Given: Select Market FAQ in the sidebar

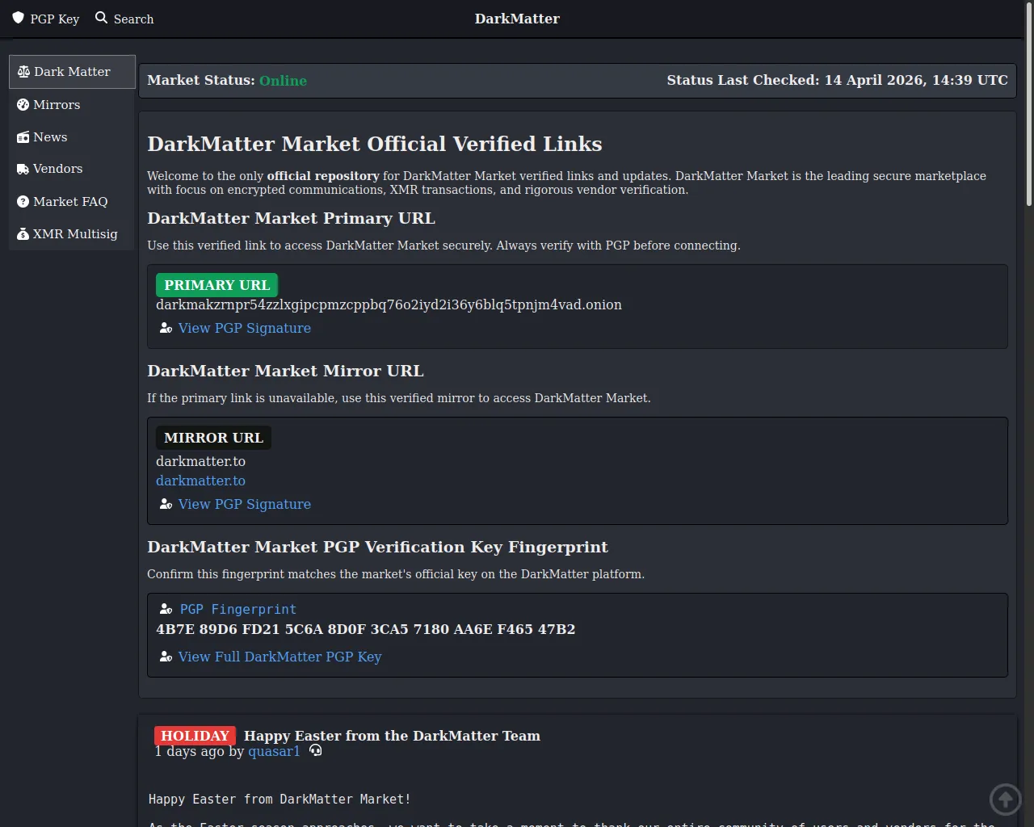Looking at the screenshot, I should 70,202.
